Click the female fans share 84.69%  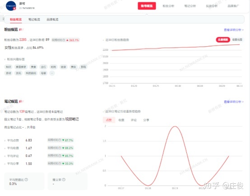(38, 48)
